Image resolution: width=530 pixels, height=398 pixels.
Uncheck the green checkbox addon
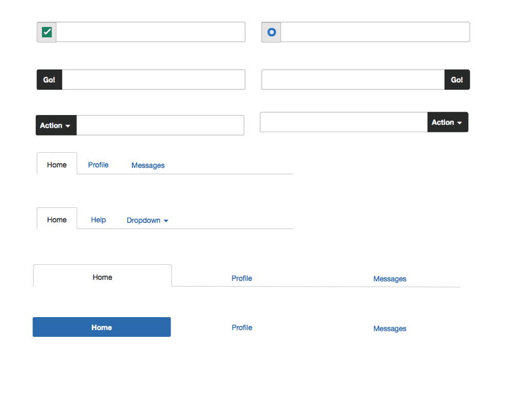(47, 32)
